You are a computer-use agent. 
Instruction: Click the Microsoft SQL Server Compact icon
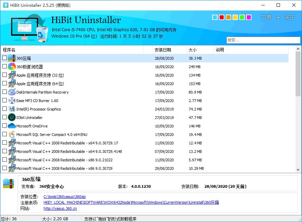click(x=12, y=135)
